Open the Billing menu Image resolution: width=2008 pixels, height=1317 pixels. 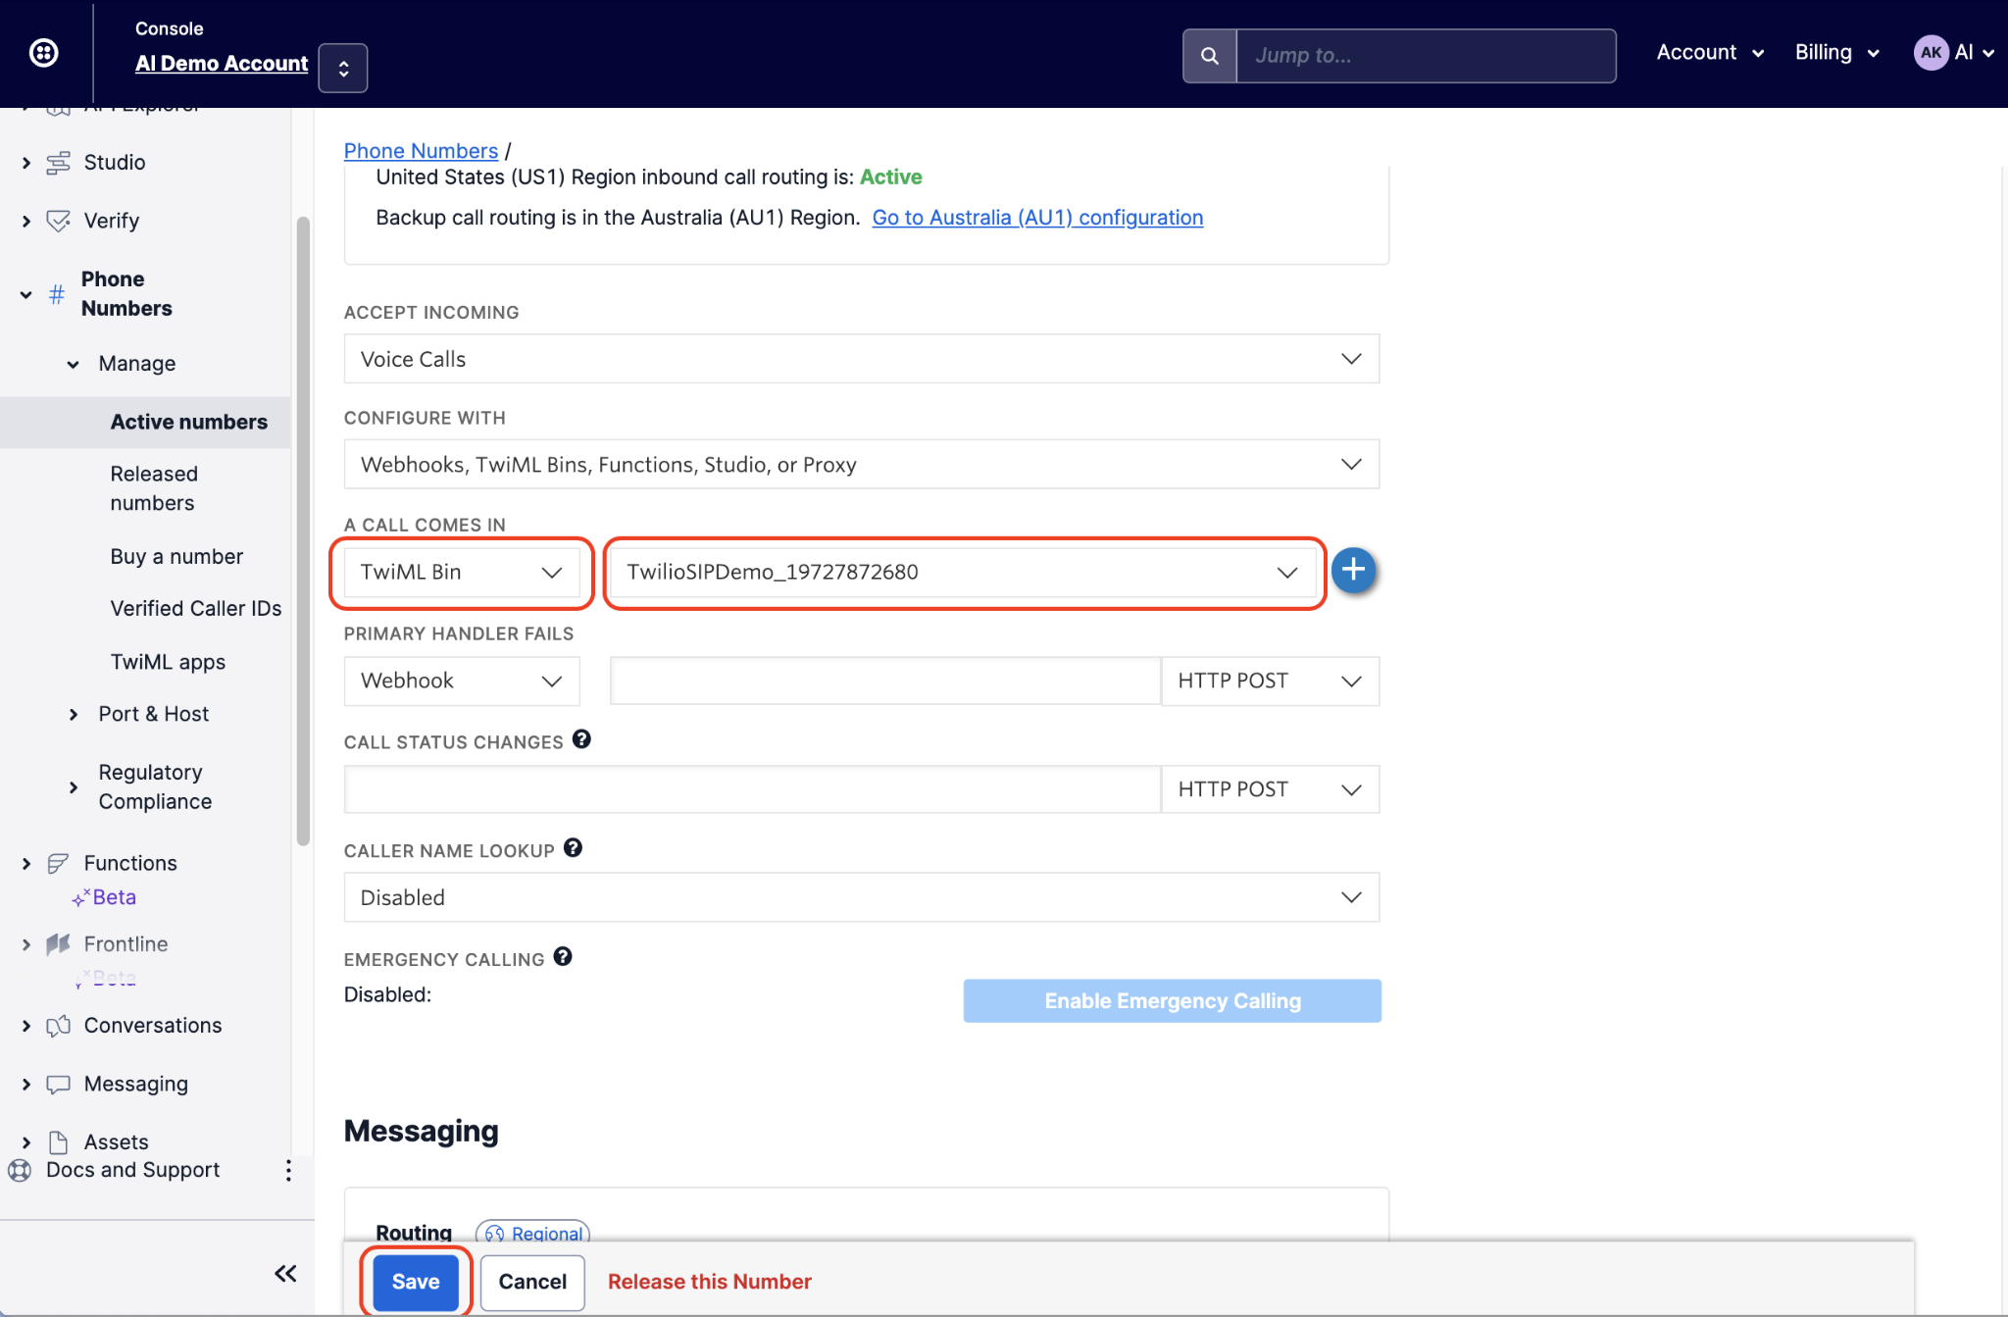pyautogui.click(x=1836, y=53)
